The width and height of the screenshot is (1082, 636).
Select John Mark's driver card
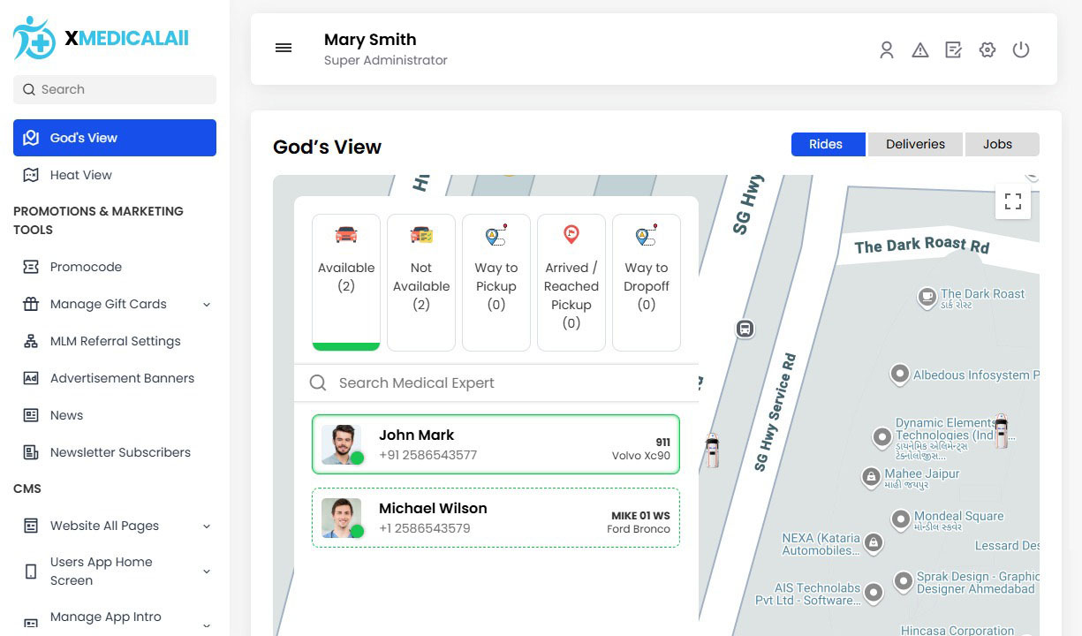496,444
